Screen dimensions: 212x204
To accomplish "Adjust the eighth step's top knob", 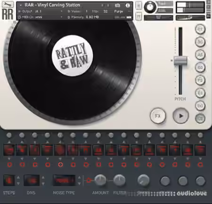I will pyautogui.click(x=98, y=135).
